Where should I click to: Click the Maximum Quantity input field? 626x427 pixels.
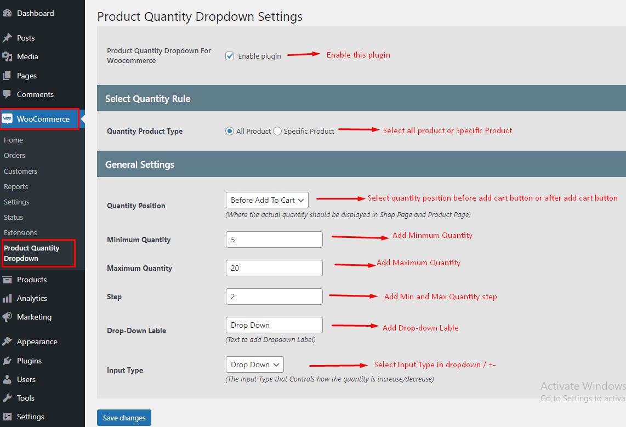[274, 268]
